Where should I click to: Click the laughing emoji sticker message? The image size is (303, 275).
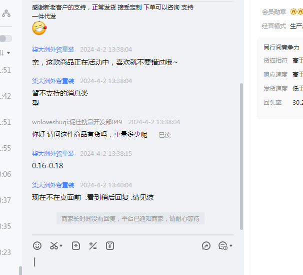[39, 28]
